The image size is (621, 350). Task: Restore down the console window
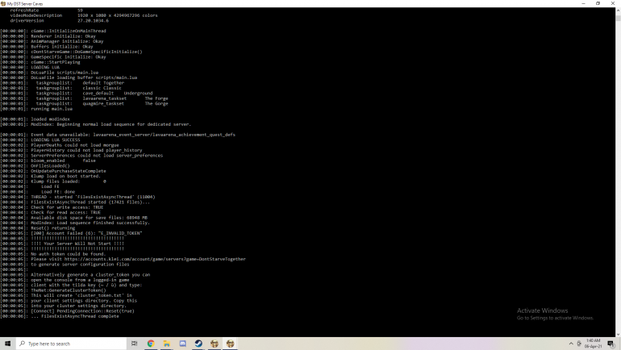point(596,3)
